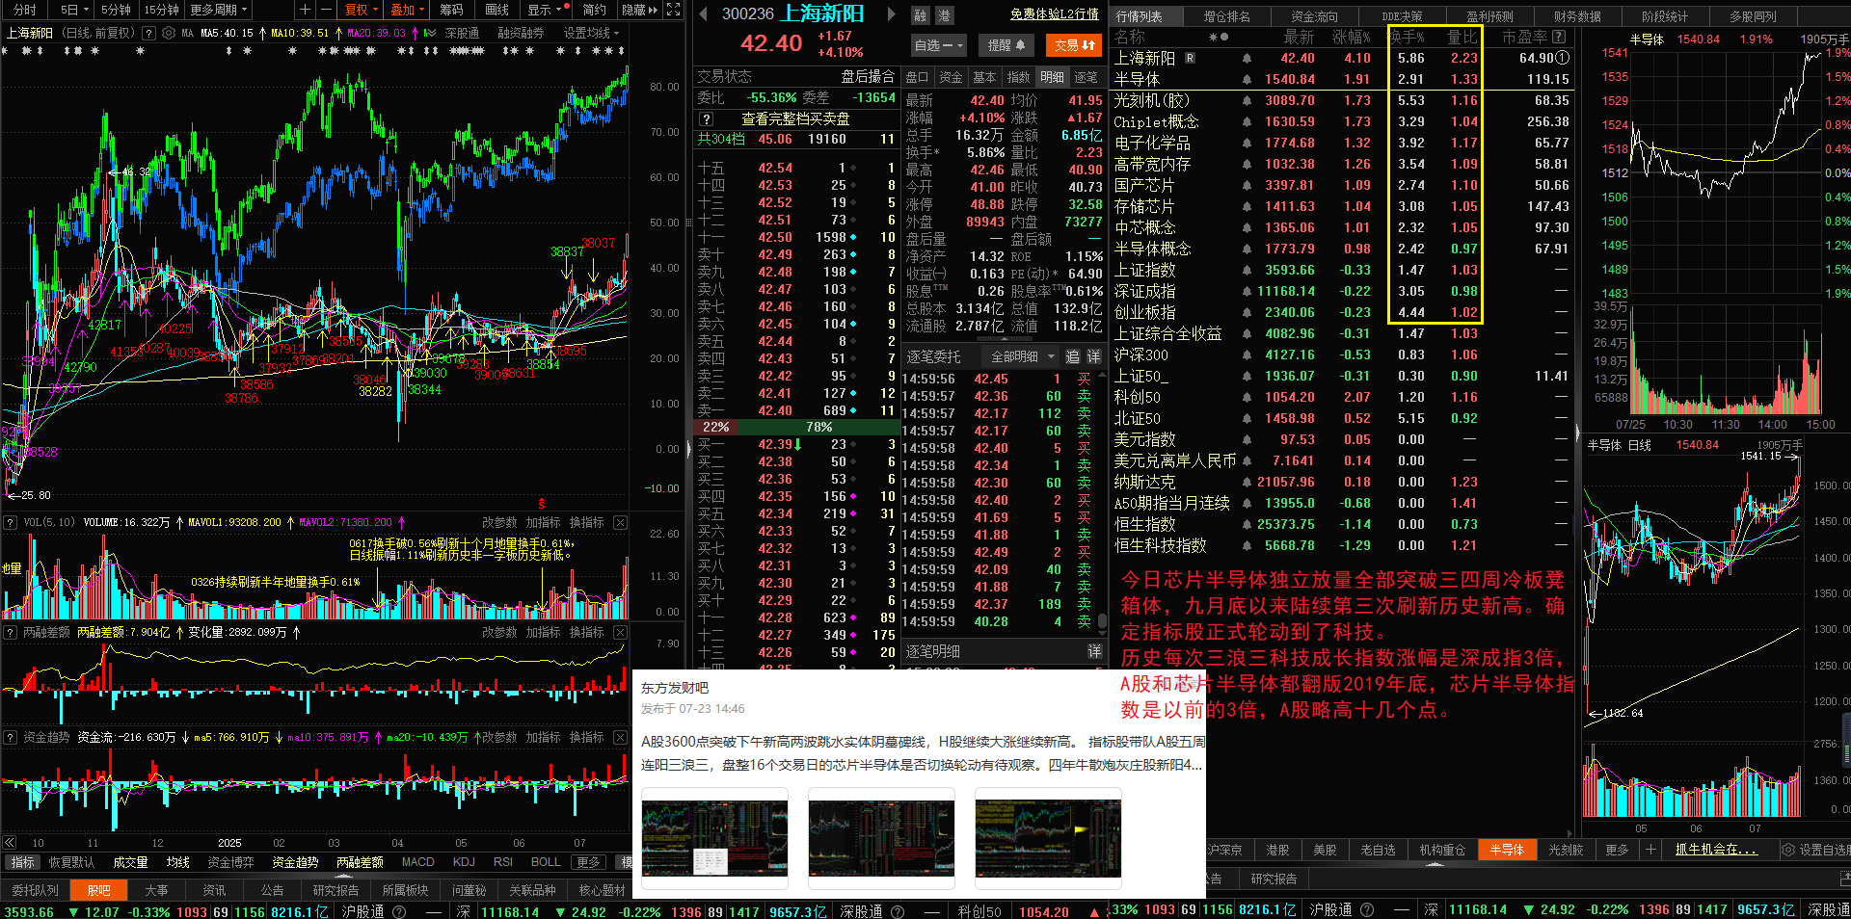This screenshot has height=919, width=1851.
Task: Open MA indicator settings gear icon
Action: (x=169, y=33)
